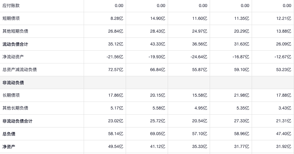Viewport: 294px width, 154px height.
Task: Select the 长期债项 row label
Action: pyautogui.click(x=11, y=95)
